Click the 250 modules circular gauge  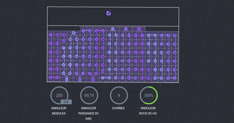(59, 95)
